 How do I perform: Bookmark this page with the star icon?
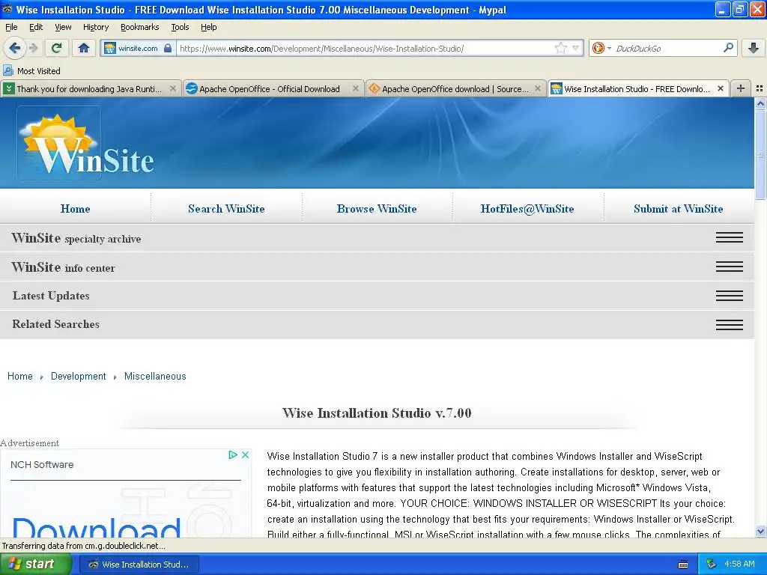tap(560, 48)
